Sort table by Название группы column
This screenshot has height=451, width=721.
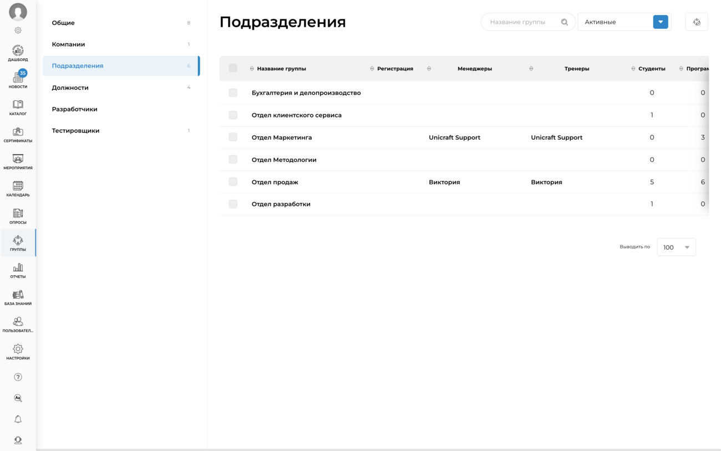pos(278,69)
